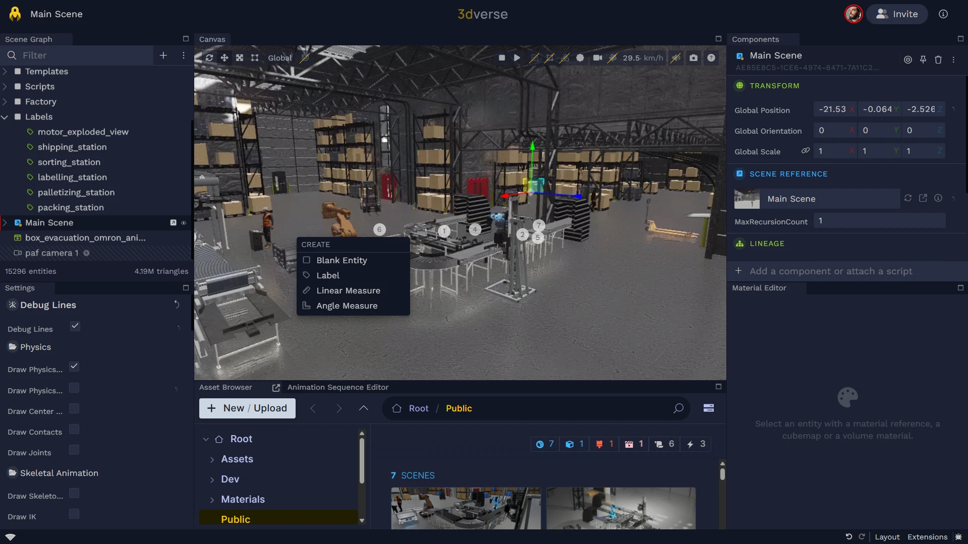The height and width of the screenshot is (544, 968).
Task: Switch to the Animation Sequence Editor tab
Action: [337, 387]
